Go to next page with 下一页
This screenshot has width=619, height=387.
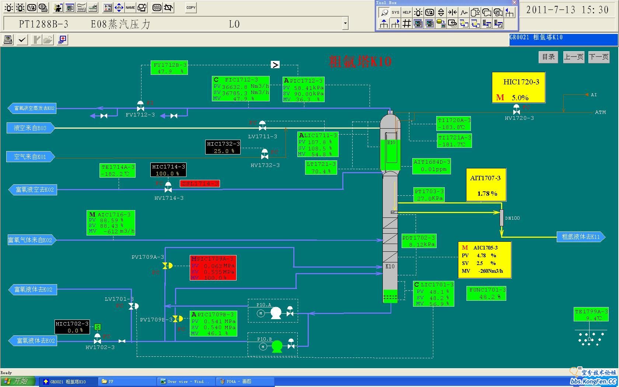(599, 57)
